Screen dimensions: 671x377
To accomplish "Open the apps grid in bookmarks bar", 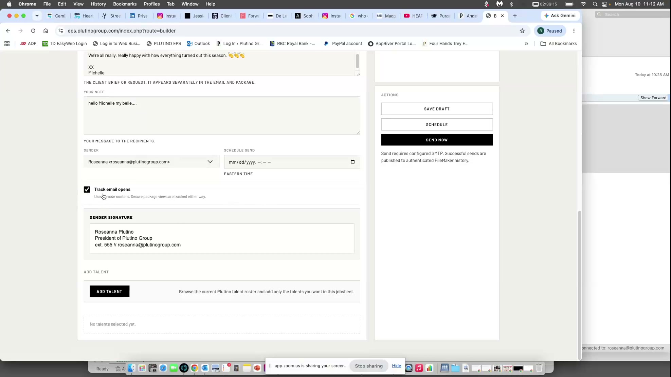I will pyautogui.click(x=7, y=44).
